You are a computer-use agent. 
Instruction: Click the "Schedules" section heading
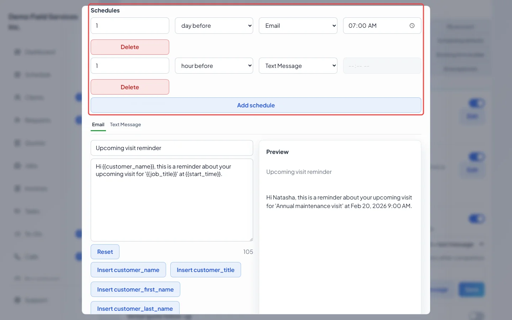105,10
